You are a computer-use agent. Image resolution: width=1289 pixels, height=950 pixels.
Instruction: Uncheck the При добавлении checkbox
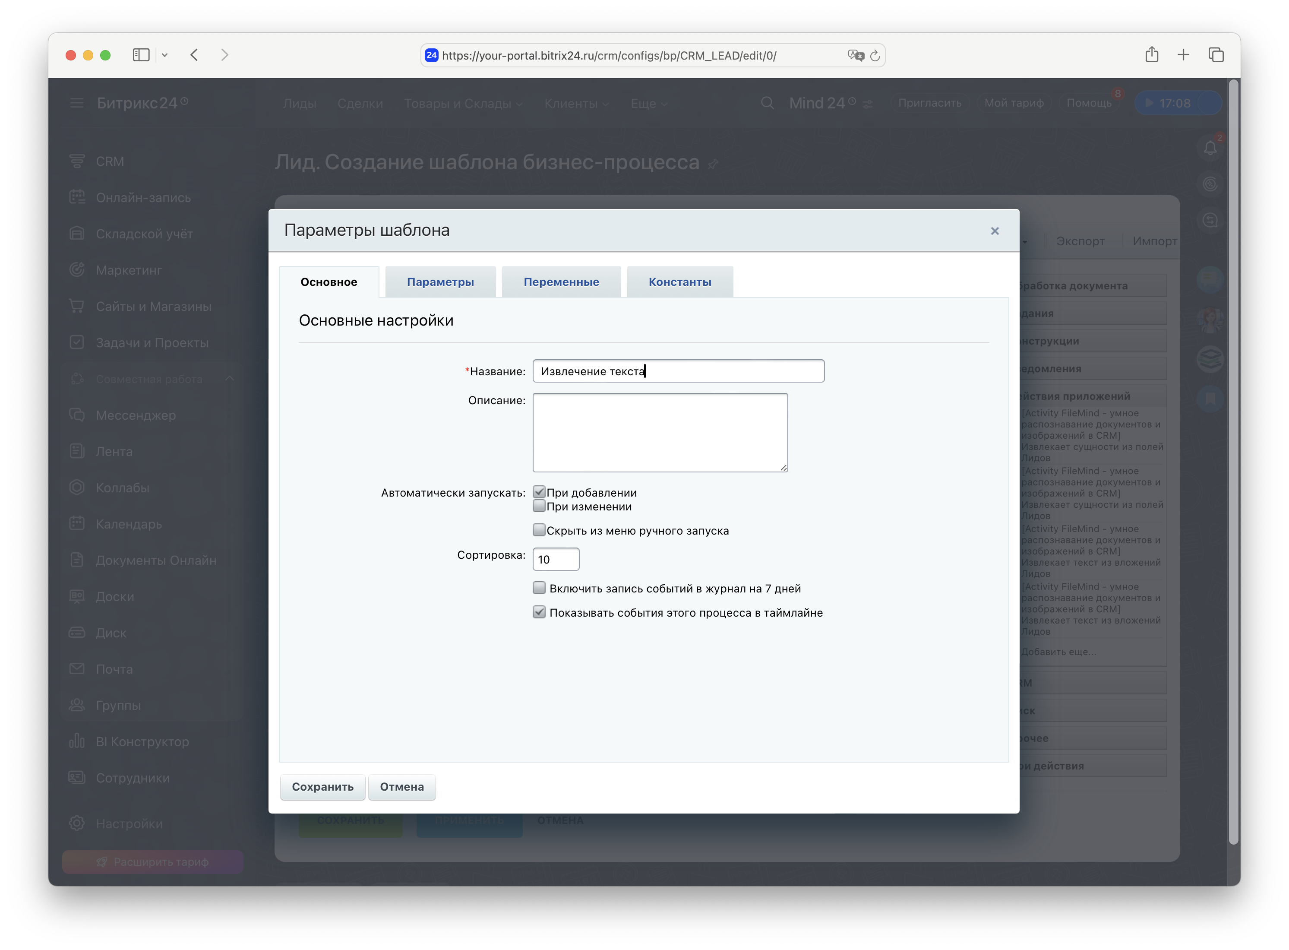click(x=539, y=492)
